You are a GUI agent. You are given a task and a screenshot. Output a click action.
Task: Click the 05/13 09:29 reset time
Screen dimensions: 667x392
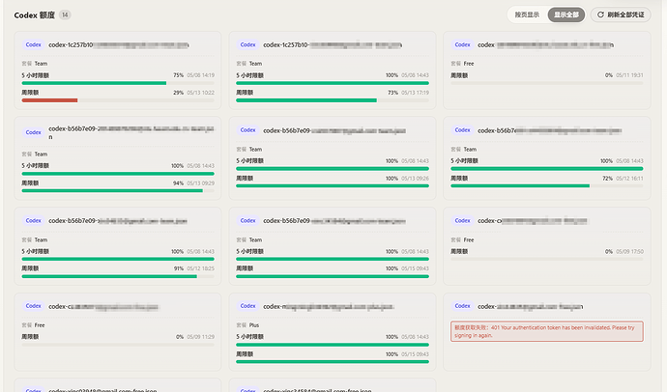pyautogui.click(x=200, y=183)
